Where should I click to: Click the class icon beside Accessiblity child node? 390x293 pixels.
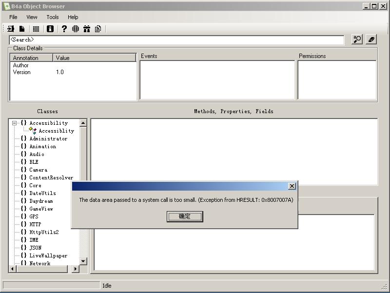click(x=33, y=130)
